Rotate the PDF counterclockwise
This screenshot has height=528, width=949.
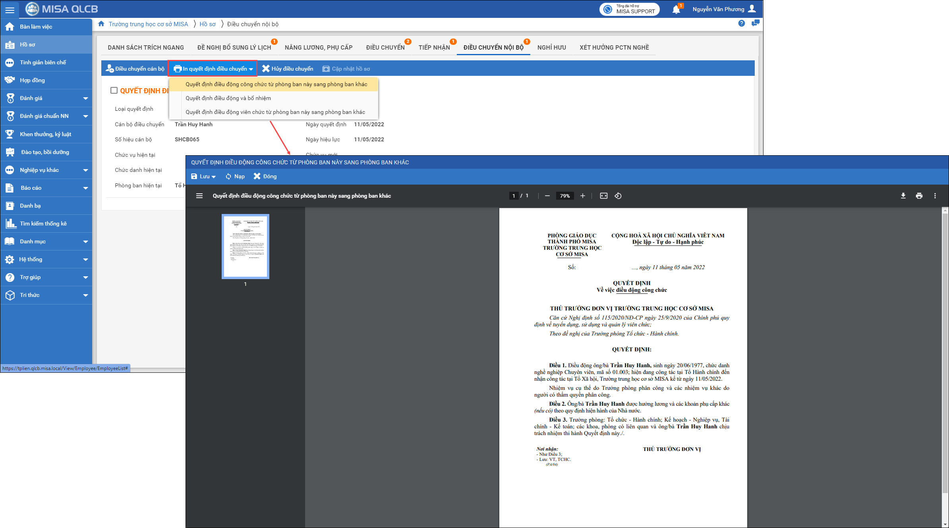coord(618,196)
